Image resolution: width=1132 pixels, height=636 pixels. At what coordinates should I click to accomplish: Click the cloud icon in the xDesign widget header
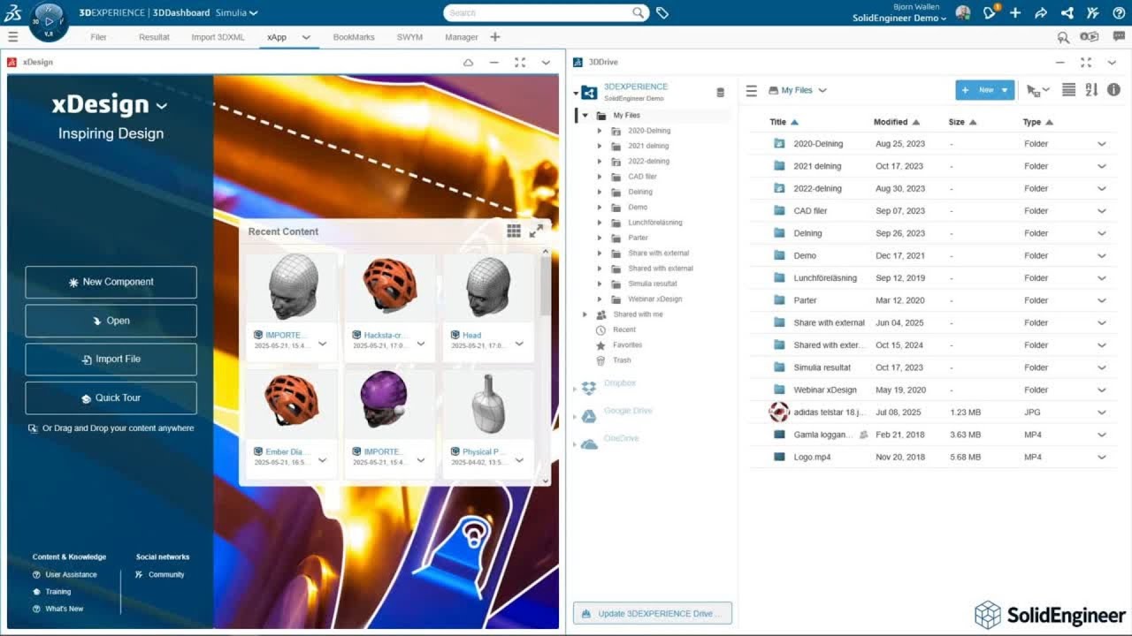coord(469,63)
